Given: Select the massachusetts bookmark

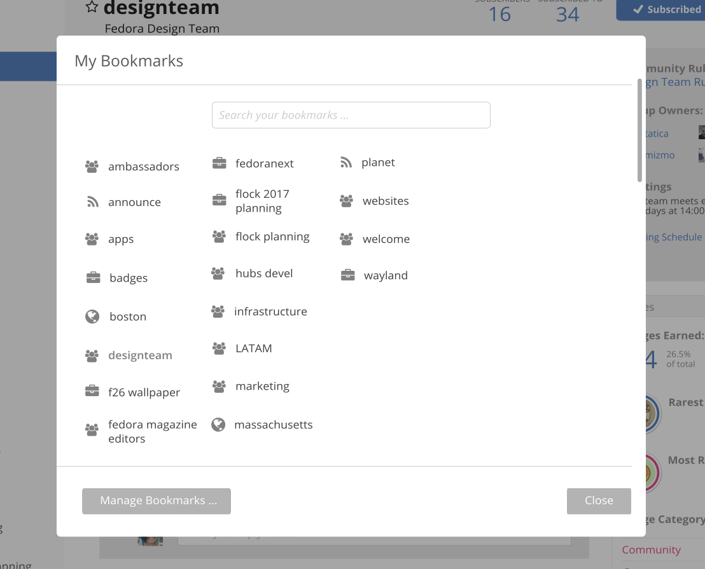Looking at the screenshot, I should 274,425.
